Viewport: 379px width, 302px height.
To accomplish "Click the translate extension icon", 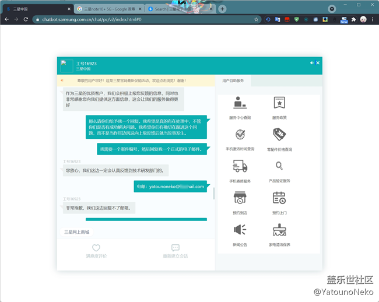I will click(278, 19).
